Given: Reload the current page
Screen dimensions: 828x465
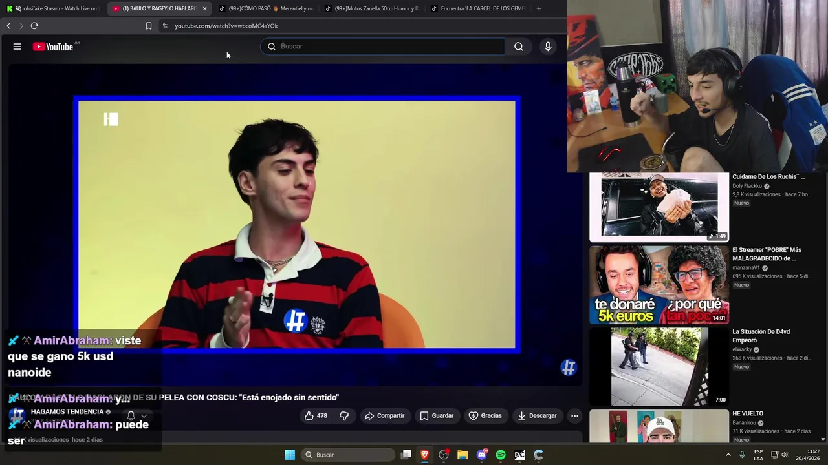Looking at the screenshot, I should pos(34,26).
